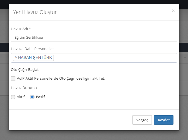
Task: Click the bold Pasif label text
Action: (40, 97)
